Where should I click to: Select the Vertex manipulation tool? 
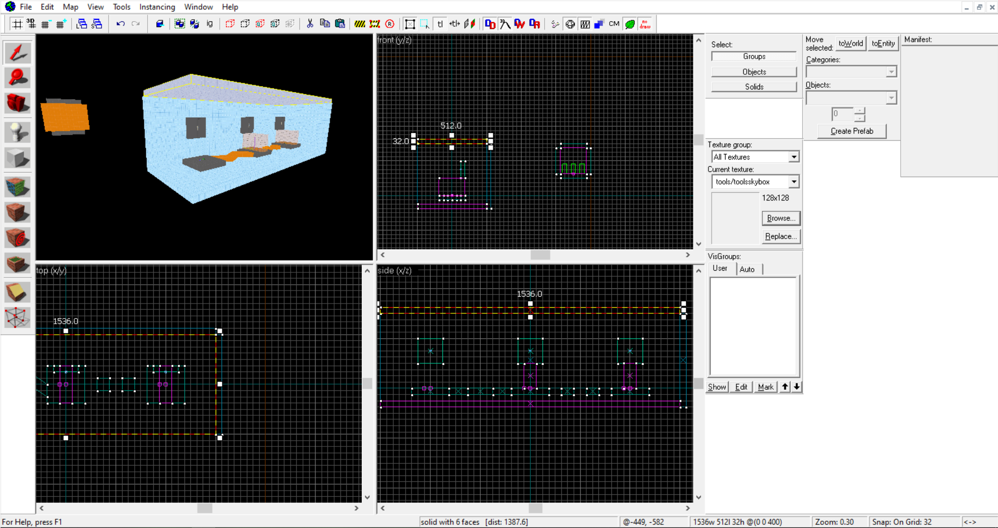pos(18,318)
